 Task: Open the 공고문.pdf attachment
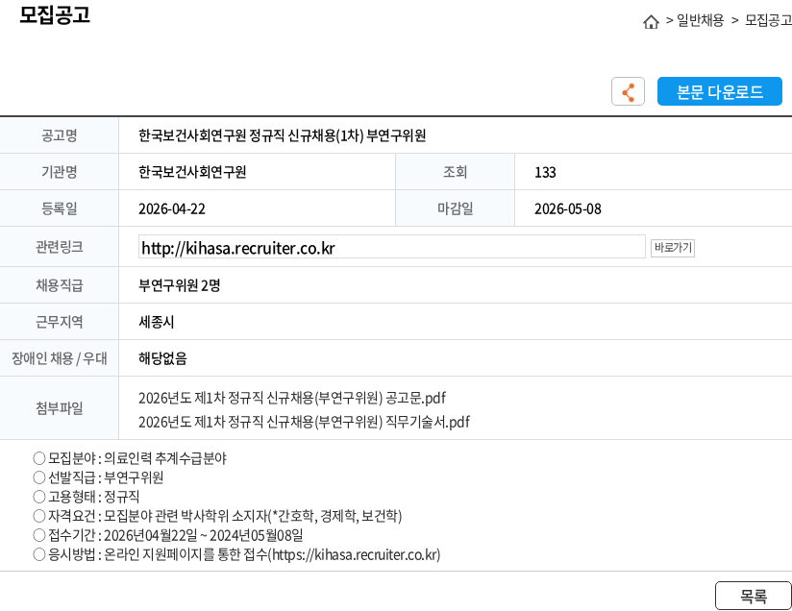pyautogui.click(x=292, y=398)
